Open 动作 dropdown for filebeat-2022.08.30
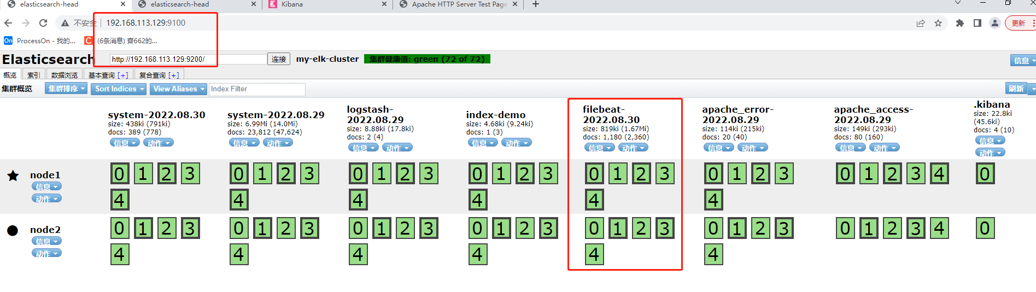1036x292 pixels. [633, 148]
